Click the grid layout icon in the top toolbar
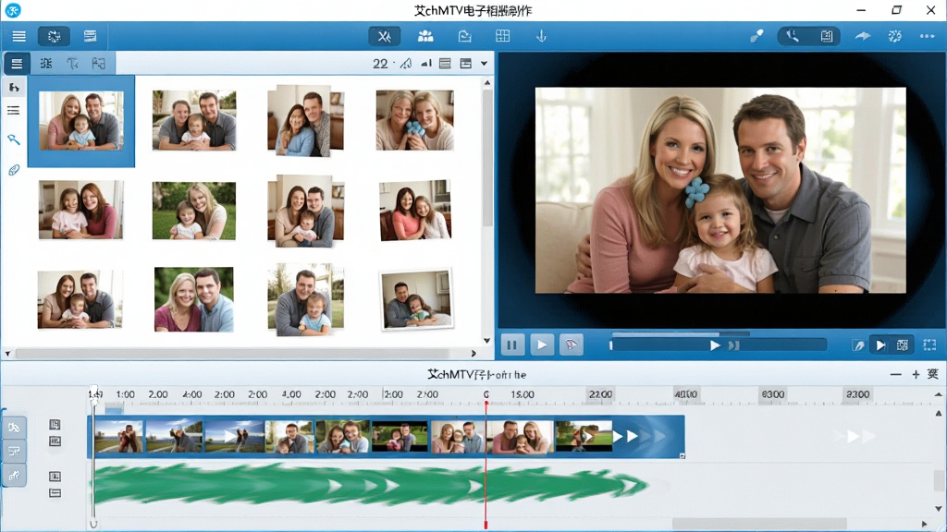This screenshot has height=532, width=947. pos(502,36)
